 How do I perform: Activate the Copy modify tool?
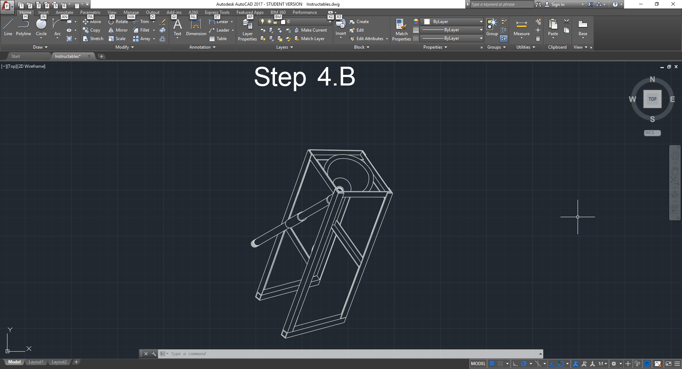click(x=92, y=30)
